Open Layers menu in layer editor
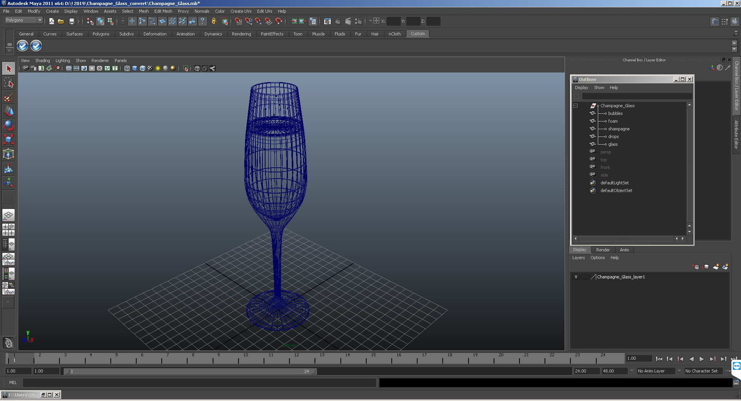Viewport: 741px width, 401px height. 578,258
